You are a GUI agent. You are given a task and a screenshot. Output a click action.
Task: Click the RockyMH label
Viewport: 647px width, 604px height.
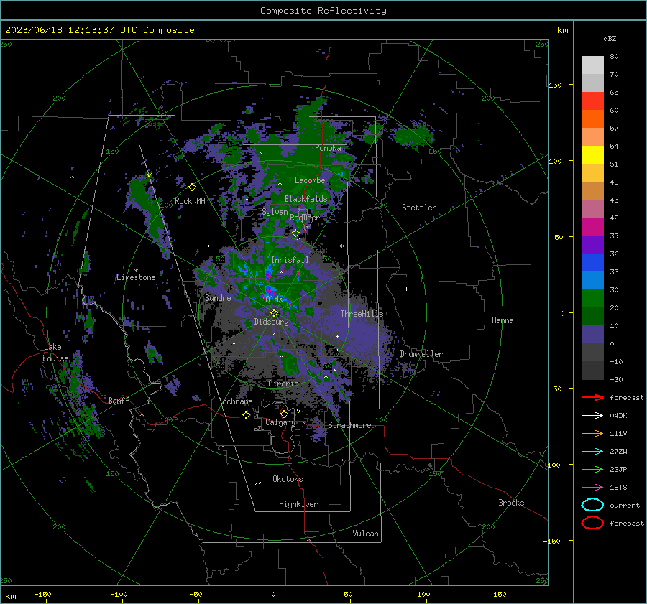coord(190,201)
